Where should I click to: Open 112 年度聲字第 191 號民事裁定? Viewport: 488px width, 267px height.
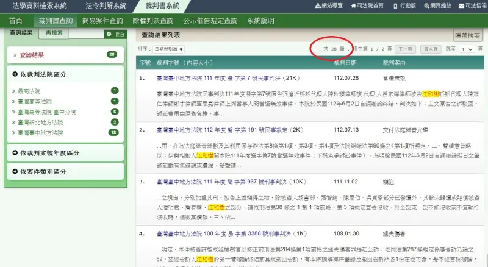(222, 130)
